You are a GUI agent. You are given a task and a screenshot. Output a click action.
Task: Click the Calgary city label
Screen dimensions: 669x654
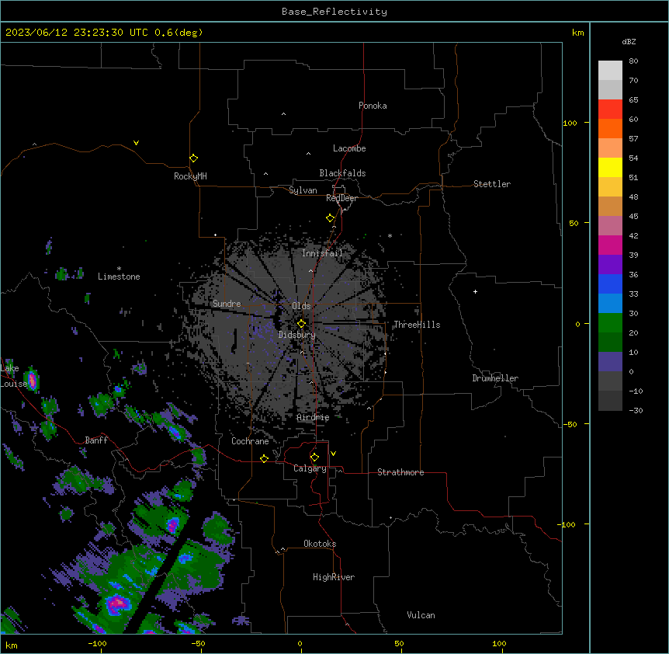[310, 468]
